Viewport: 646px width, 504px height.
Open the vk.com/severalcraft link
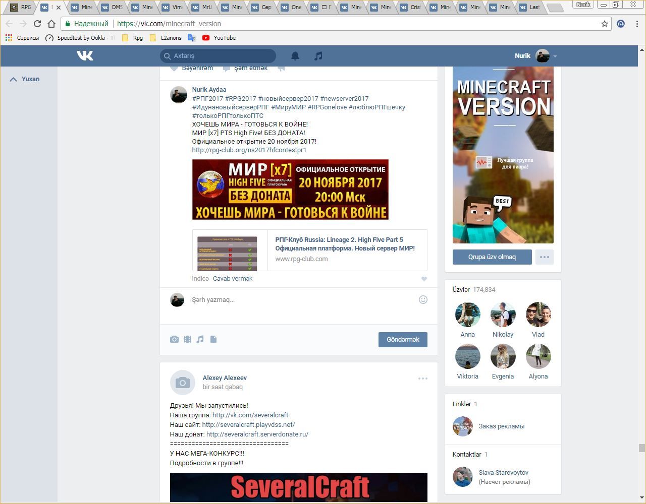[250, 415]
